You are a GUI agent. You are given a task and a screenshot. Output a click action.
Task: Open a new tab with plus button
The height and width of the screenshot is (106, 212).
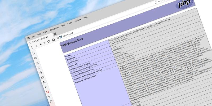pos(55,34)
